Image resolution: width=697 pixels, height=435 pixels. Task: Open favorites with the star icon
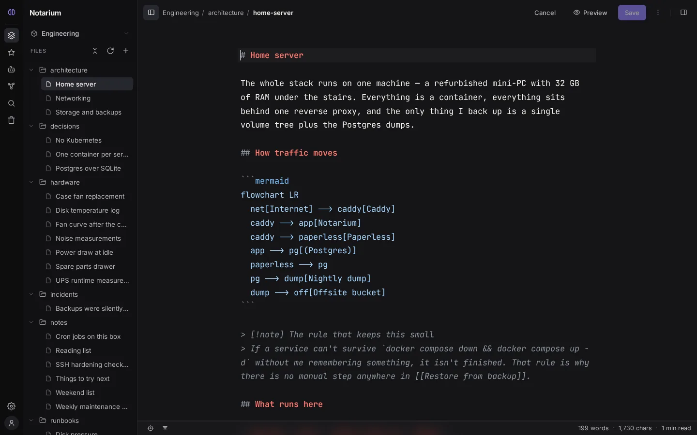(12, 53)
